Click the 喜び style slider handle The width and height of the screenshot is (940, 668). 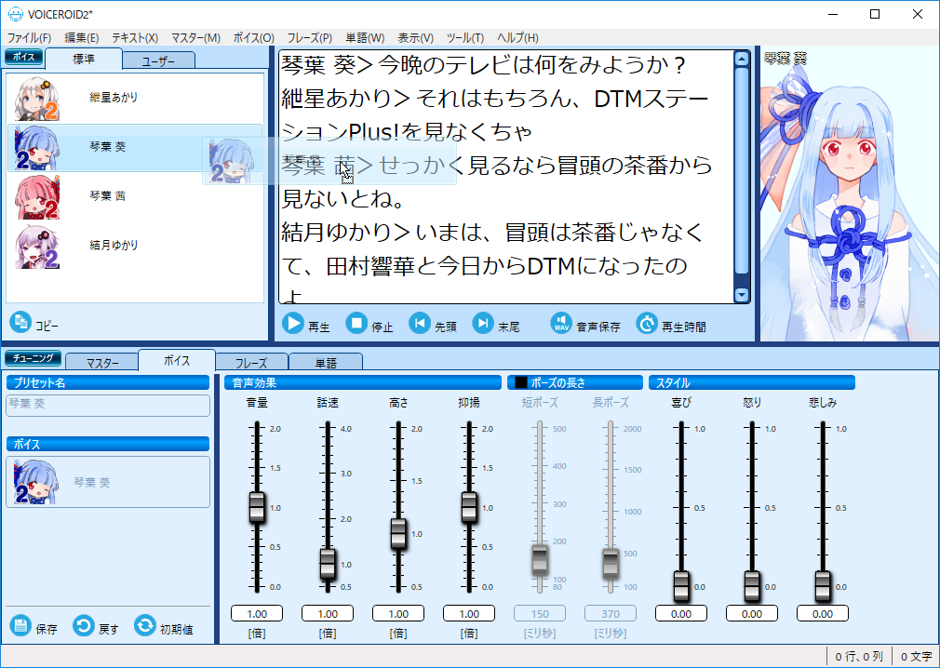coord(681,586)
